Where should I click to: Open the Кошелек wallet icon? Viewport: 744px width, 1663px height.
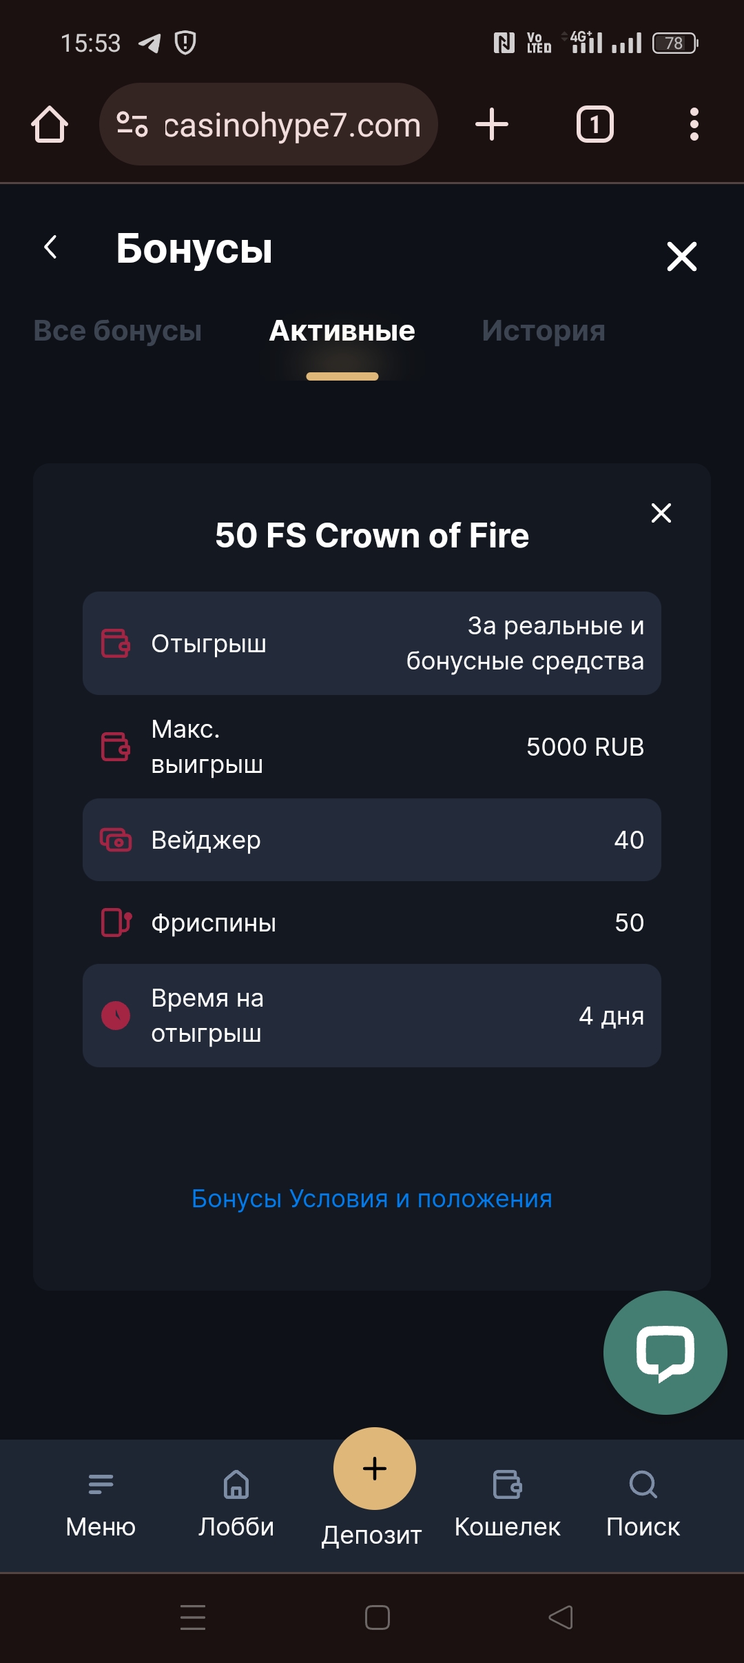(508, 1484)
